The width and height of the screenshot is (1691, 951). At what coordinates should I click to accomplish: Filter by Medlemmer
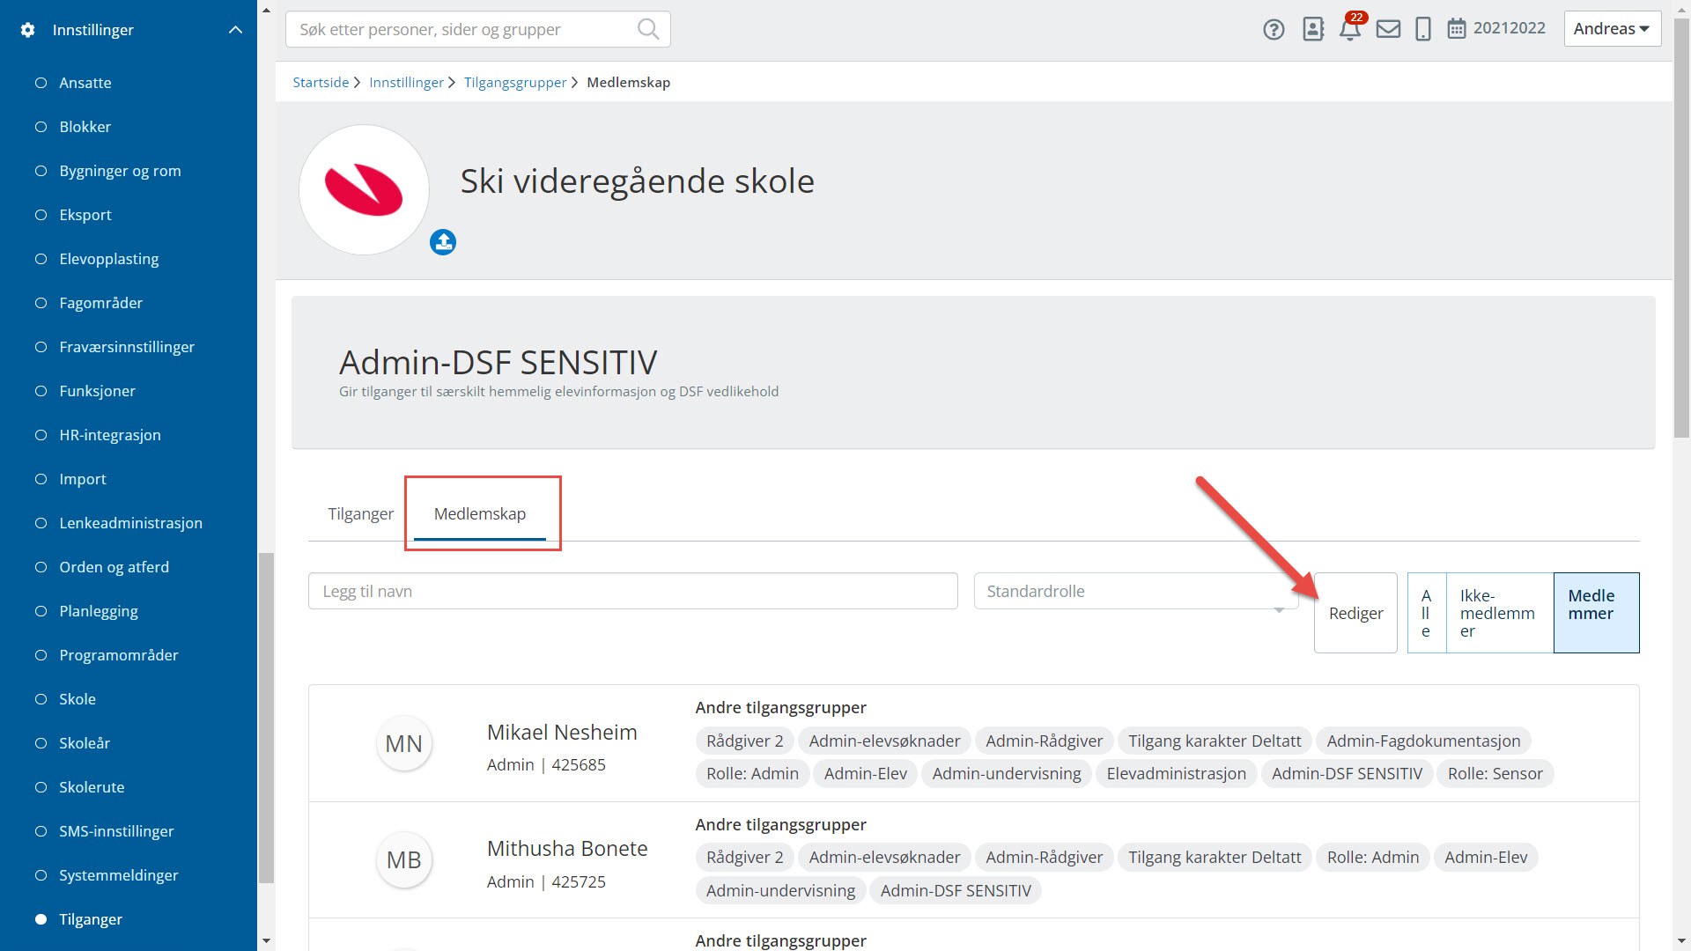1596,613
